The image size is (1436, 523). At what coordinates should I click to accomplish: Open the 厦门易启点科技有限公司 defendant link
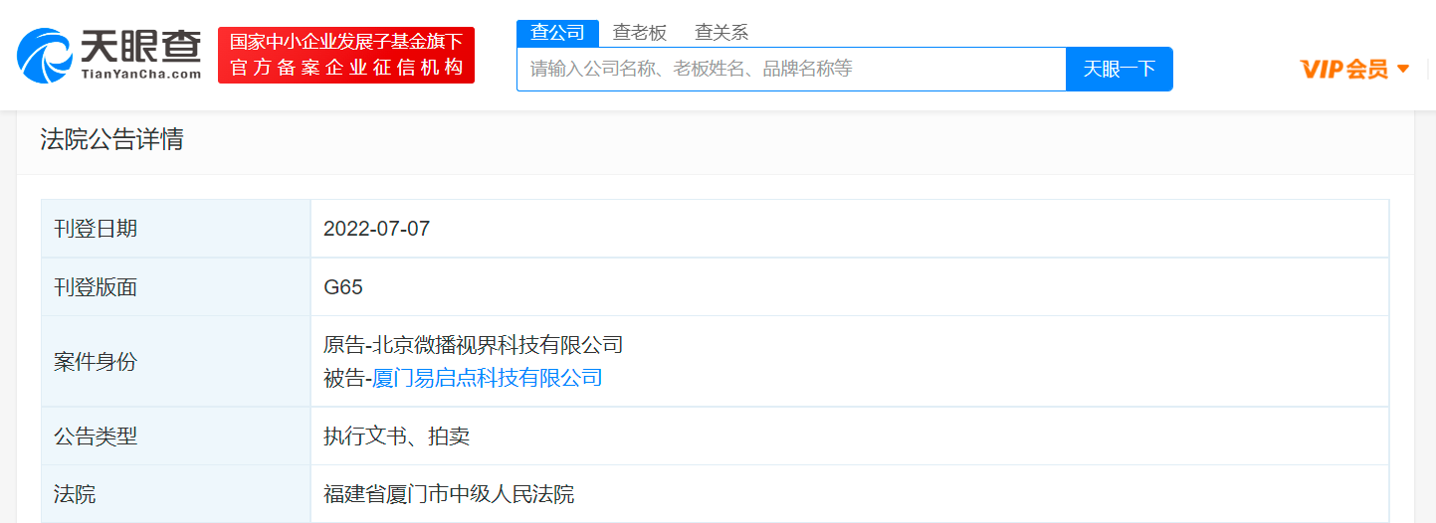point(488,378)
